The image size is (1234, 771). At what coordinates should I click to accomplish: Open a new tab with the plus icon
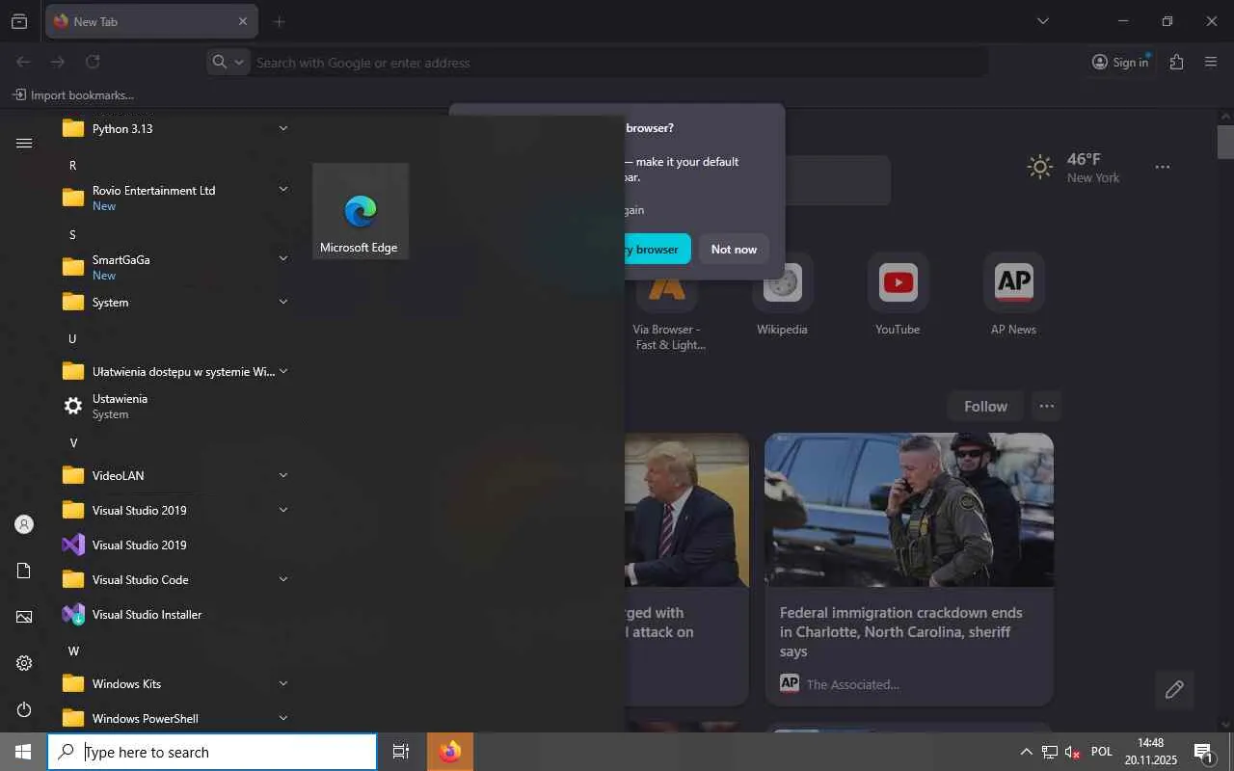coord(279,21)
